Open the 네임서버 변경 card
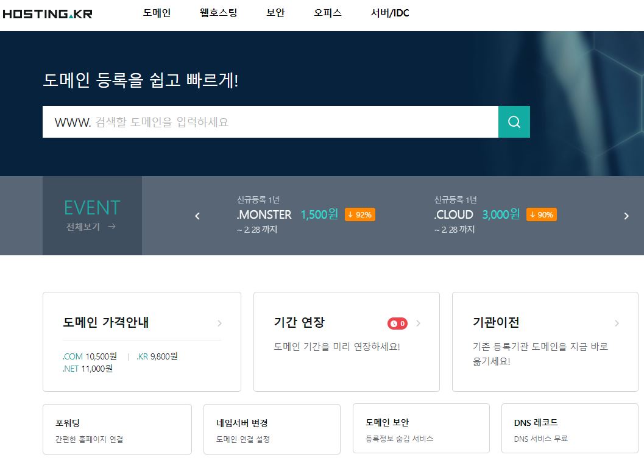The image size is (644, 460). (272, 429)
